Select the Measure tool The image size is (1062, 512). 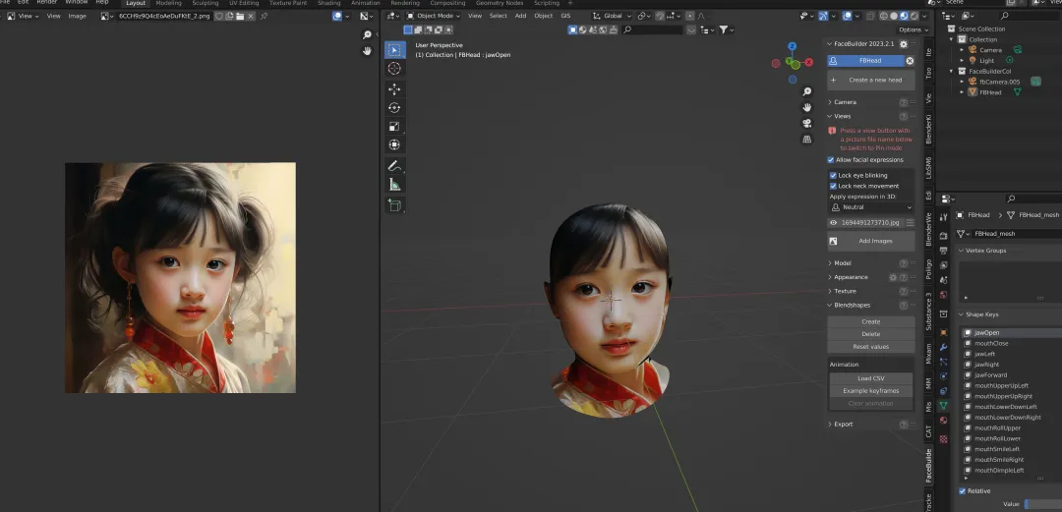(394, 184)
